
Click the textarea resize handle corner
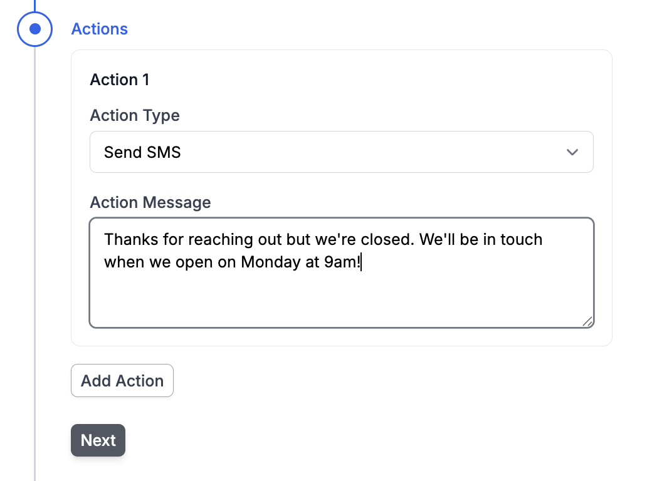coord(587,321)
